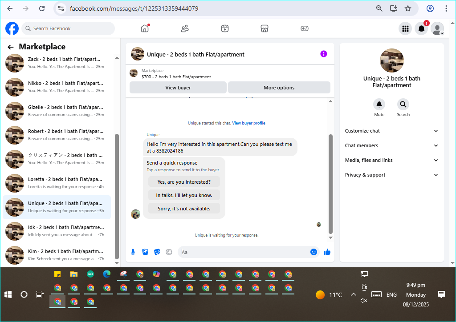
Task: Open the account profile avatar menu
Action: (x=437, y=28)
